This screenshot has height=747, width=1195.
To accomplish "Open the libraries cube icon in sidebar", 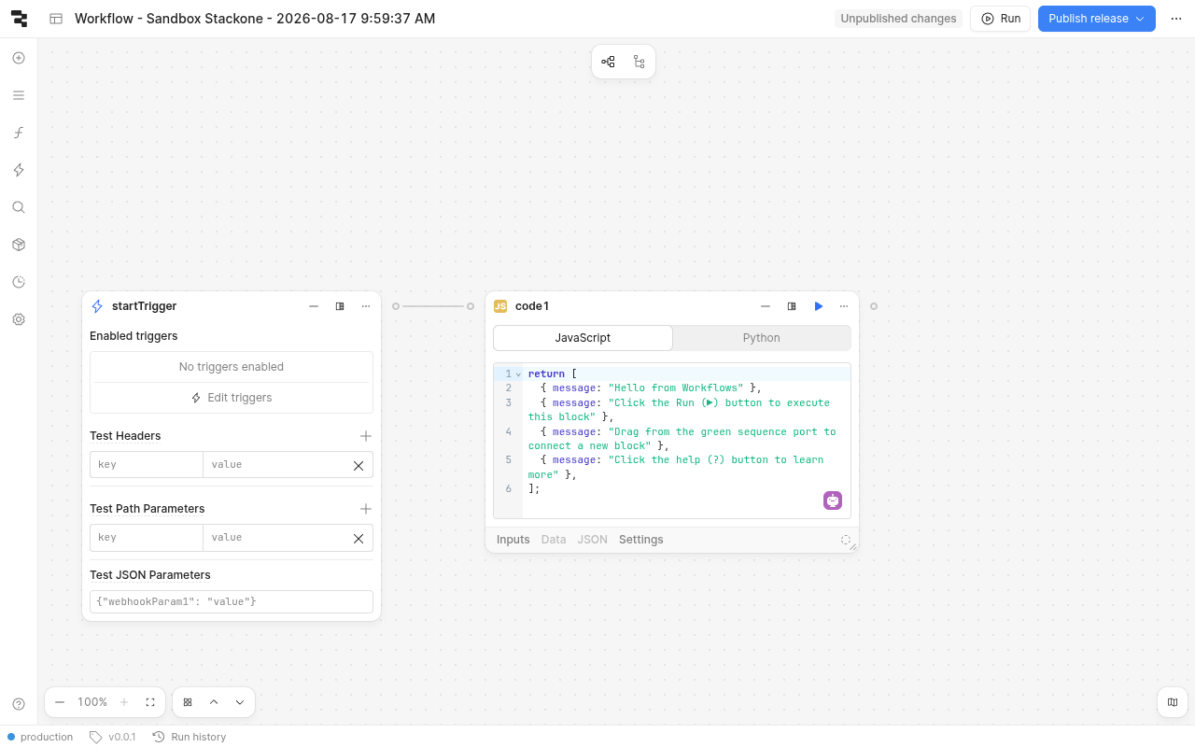I will click(x=19, y=245).
